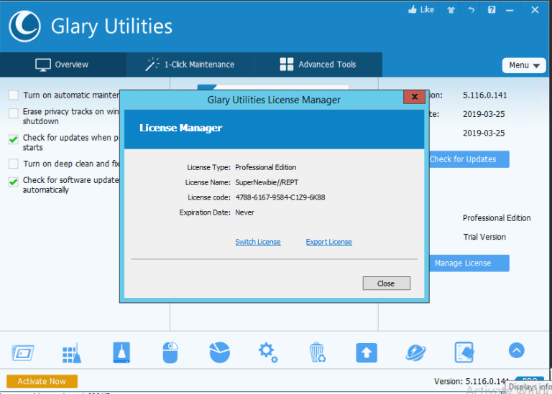
Task: Open the help question mark icon
Action: 492,9
